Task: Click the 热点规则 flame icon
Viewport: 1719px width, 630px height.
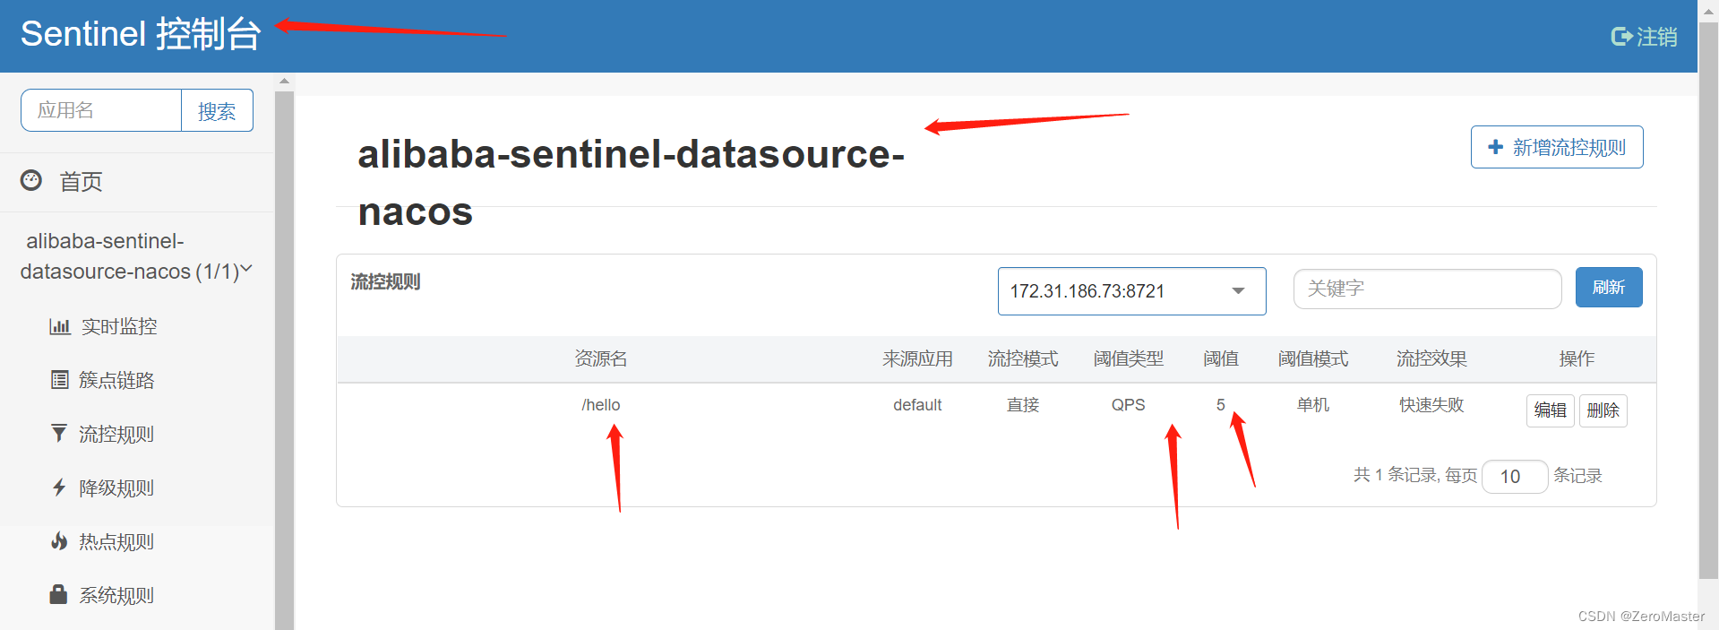Action: 59,541
